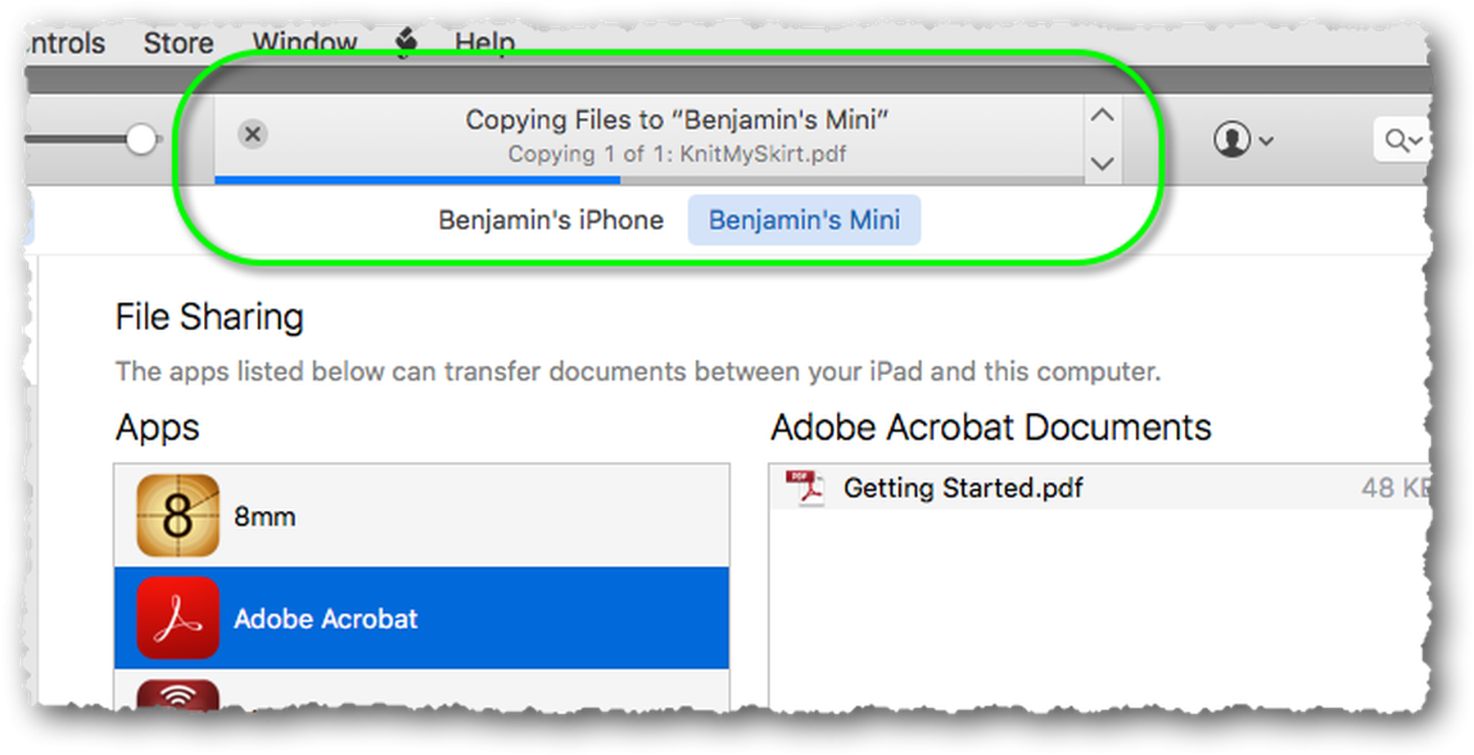Image resolution: width=1474 pixels, height=755 pixels.
Task: Click the volume slider knob
Action: pyautogui.click(x=141, y=139)
